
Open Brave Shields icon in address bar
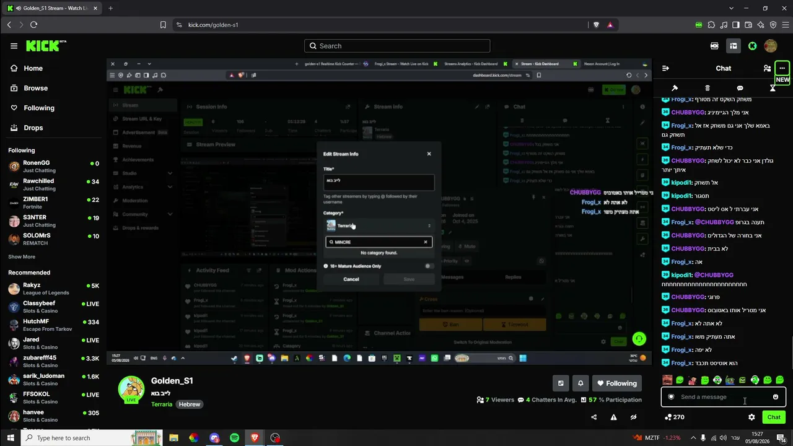point(596,25)
